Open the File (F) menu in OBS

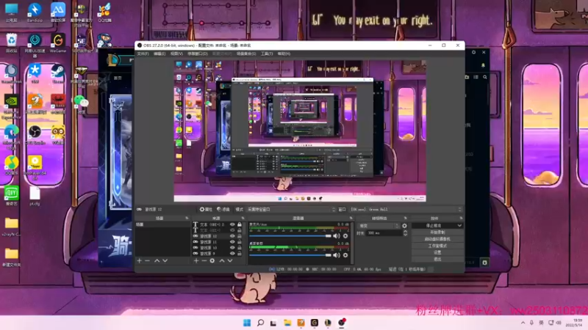coord(143,54)
